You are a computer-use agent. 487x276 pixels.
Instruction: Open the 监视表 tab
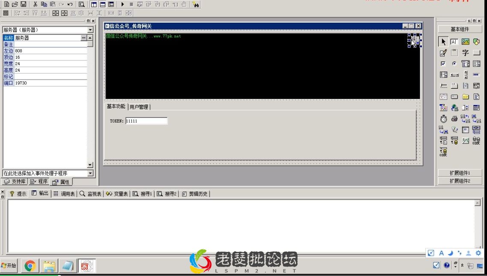90,194
